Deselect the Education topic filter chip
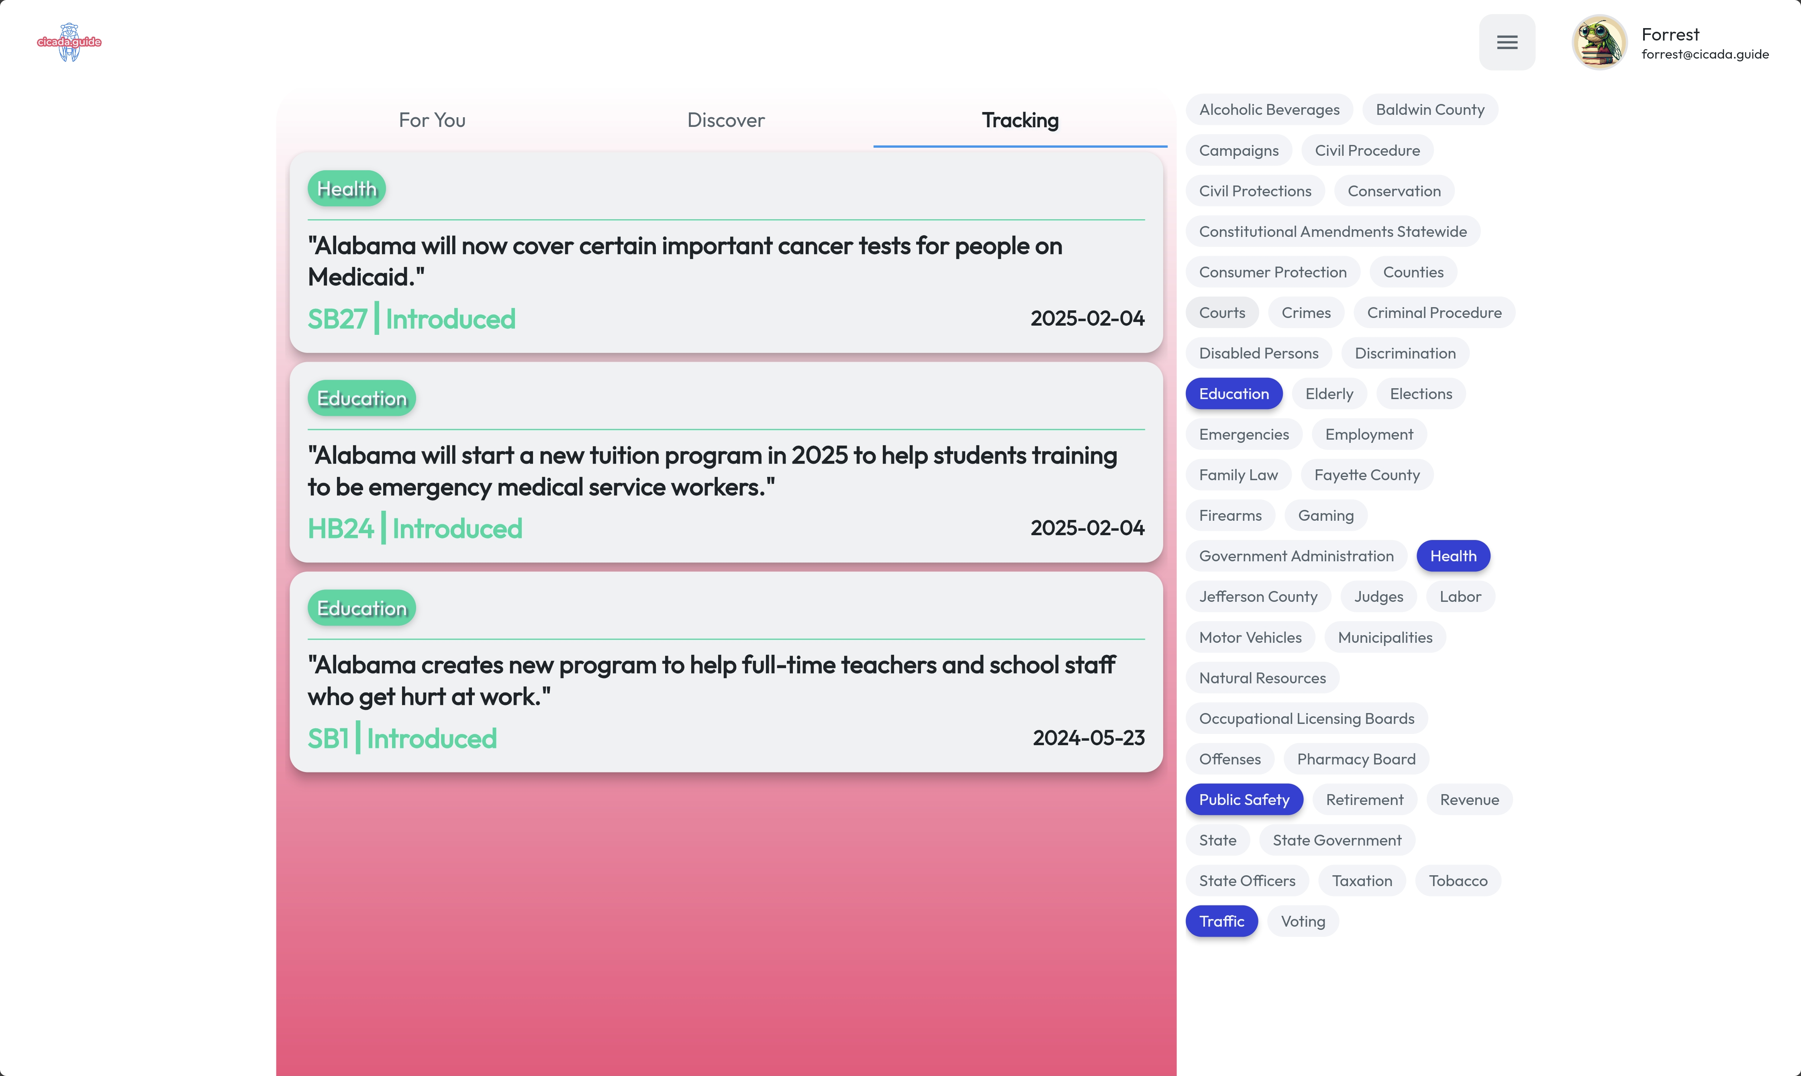Screen dimensions: 1801x1076 1233,394
